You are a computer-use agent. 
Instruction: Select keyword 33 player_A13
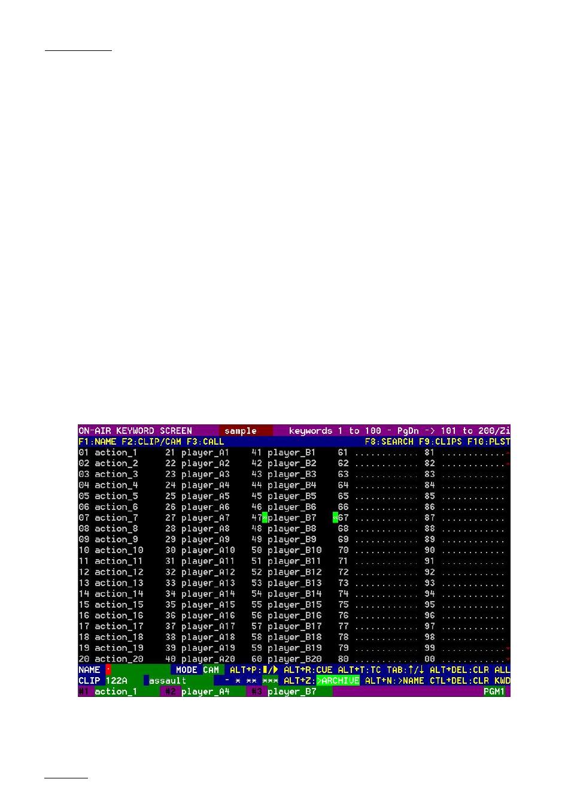pos(200,583)
